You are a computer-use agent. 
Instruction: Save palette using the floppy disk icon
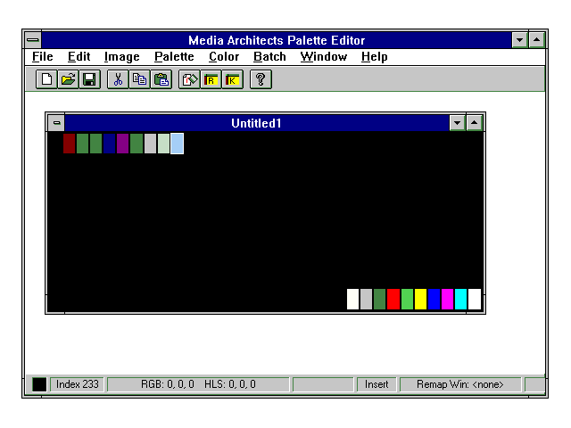click(89, 79)
